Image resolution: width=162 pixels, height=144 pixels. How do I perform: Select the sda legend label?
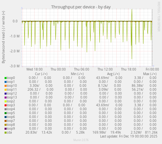(9, 133)
